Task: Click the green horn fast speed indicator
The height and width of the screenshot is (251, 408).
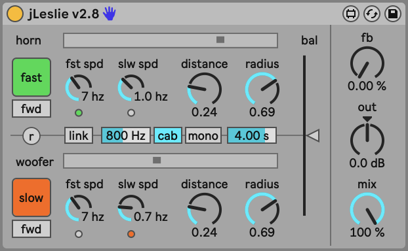Action: coord(79,113)
